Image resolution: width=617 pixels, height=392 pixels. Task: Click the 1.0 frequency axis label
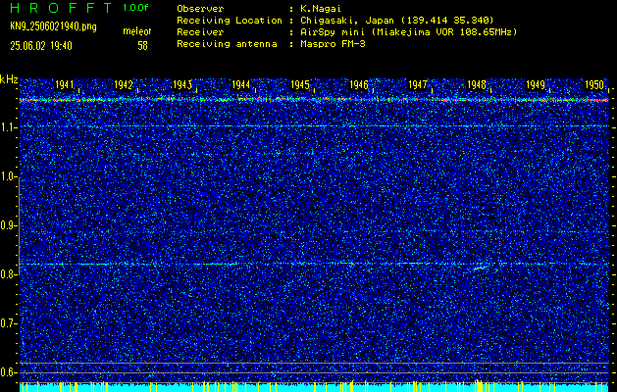[x=9, y=176]
